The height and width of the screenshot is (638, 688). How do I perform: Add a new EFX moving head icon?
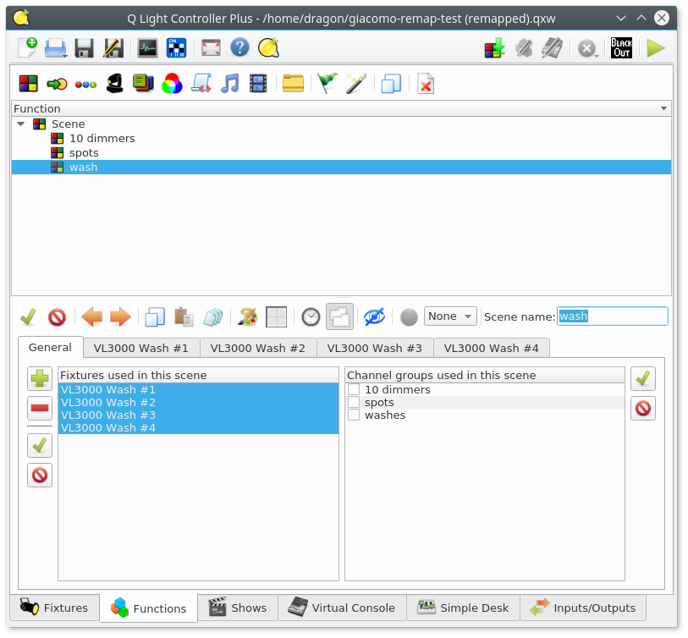coord(114,84)
